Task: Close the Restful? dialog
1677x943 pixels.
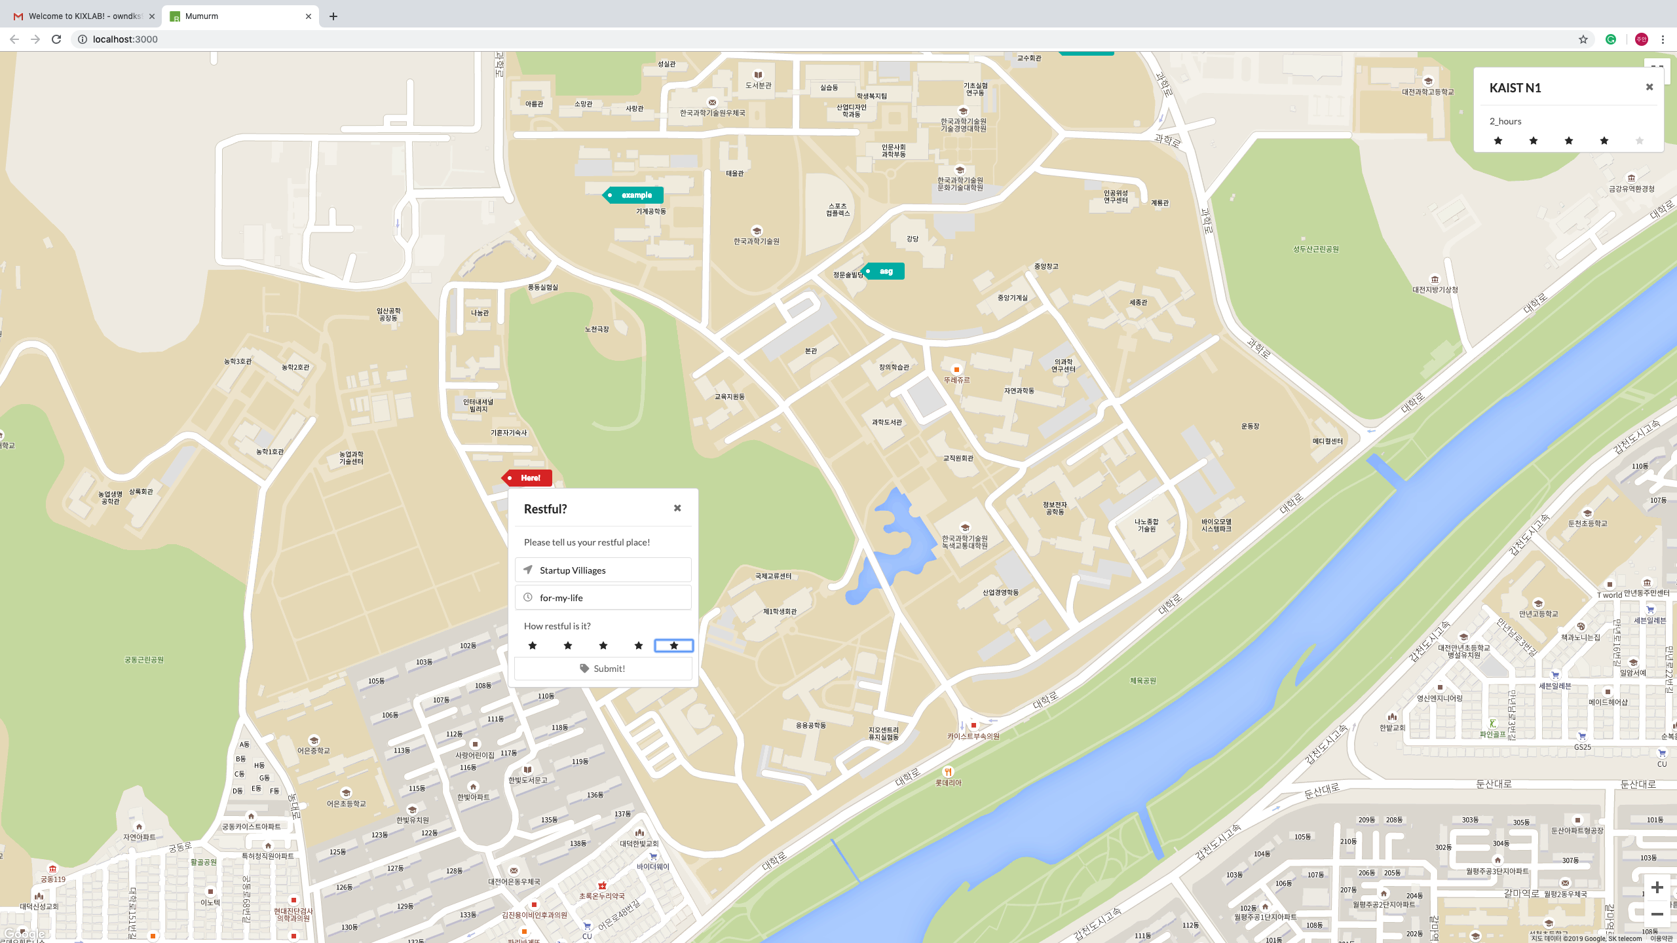Action: (677, 508)
